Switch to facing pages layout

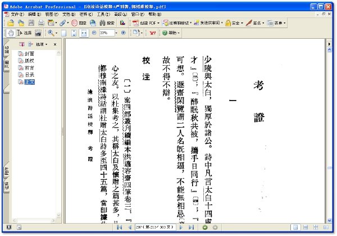[326, 227]
